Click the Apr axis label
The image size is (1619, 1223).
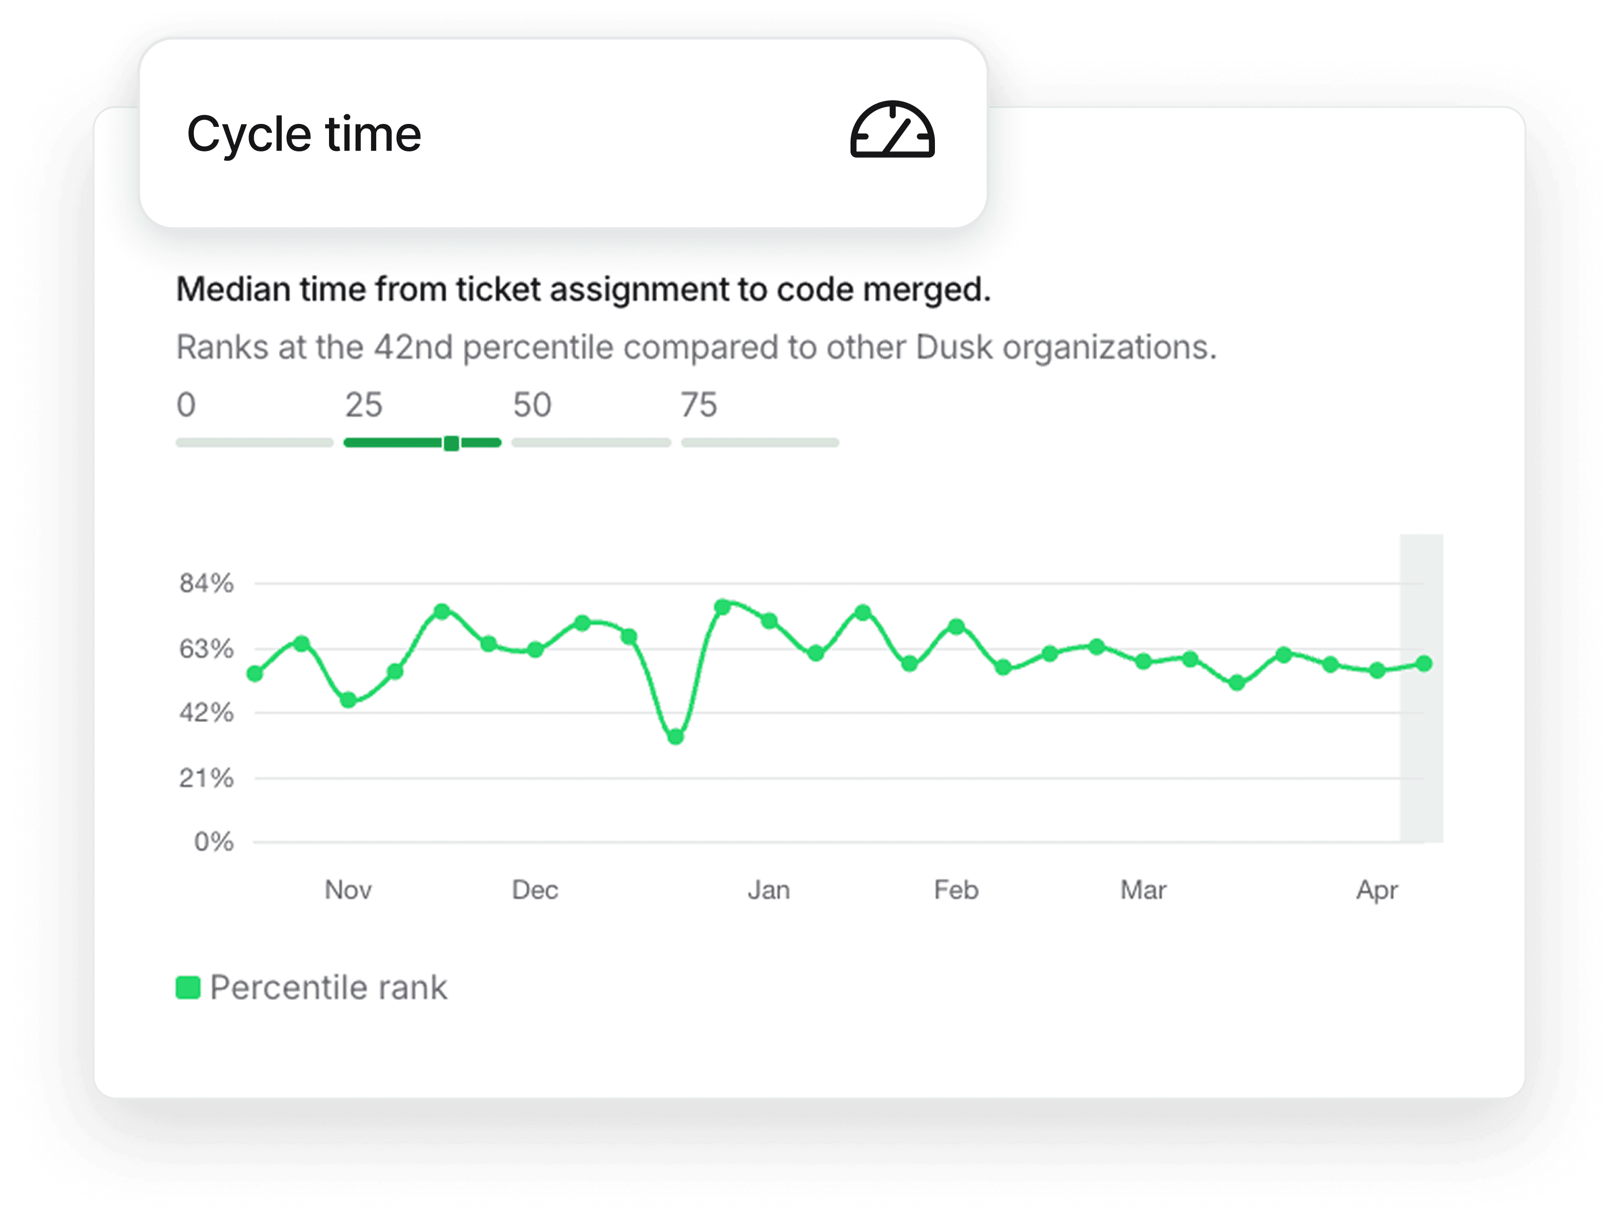coord(1377,890)
